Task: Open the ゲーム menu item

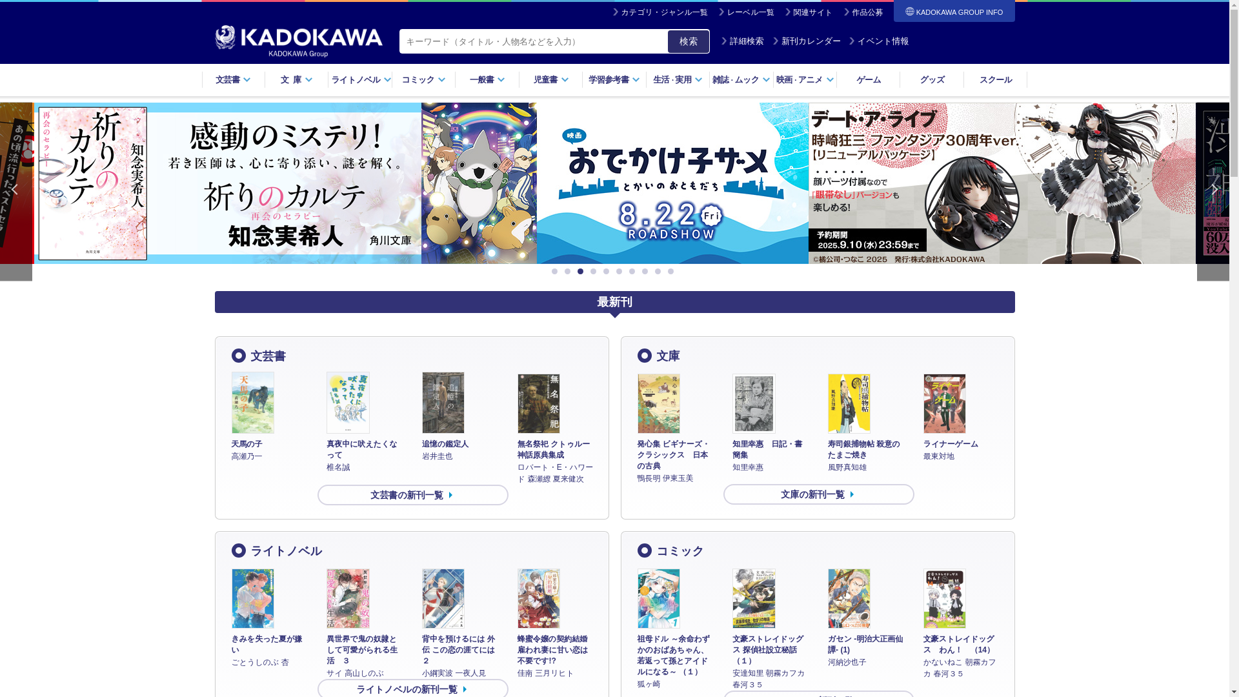Action: tap(868, 80)
